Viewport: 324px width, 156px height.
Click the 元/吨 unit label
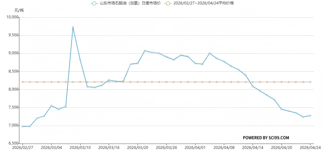pos(19,10)
